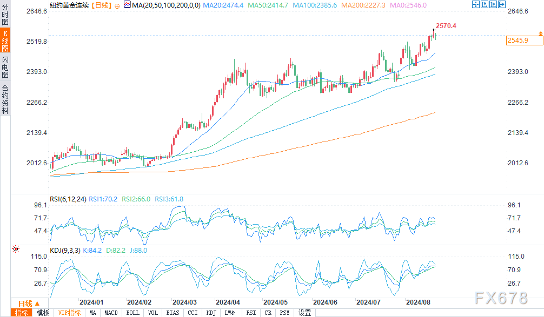Select the PSY indicator tab
The image size is (544, 317).
[x=284, y=313]
